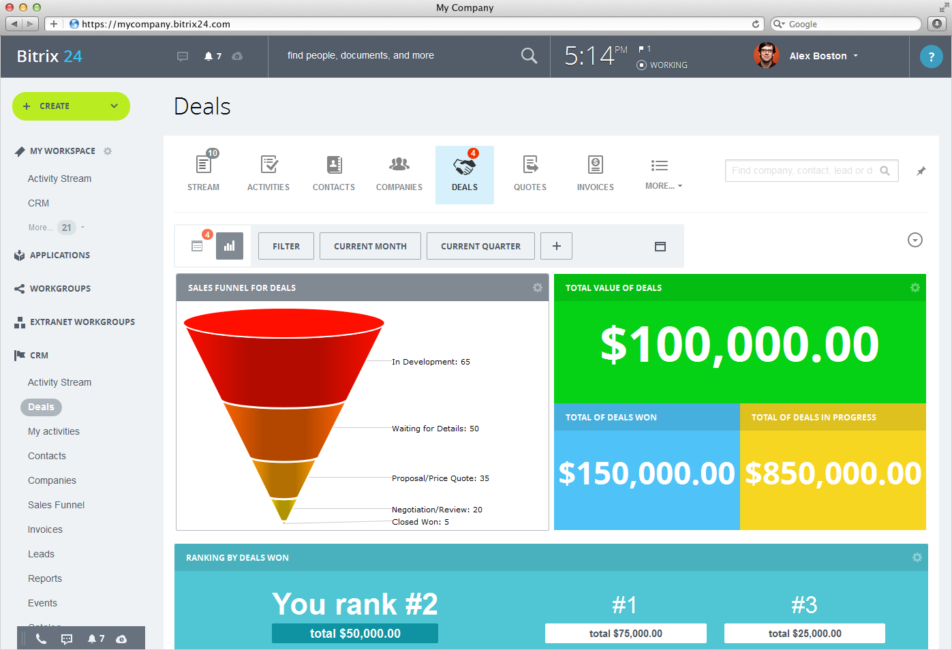Click the phone icon in bottom bar
This screenshot has height=650, width=952.
click(x=41, y=638)
